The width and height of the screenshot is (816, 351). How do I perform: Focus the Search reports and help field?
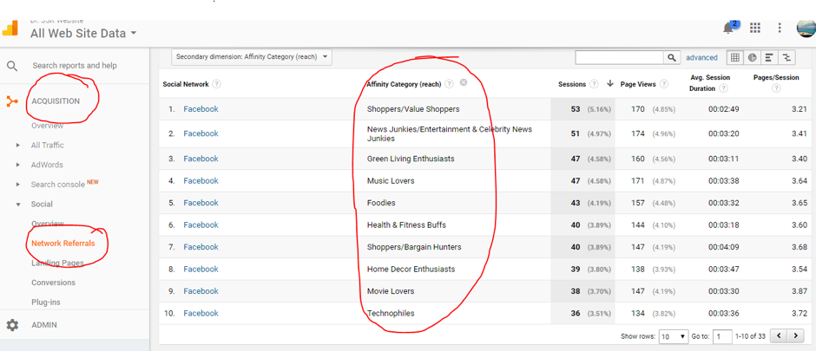click(75, 65)
